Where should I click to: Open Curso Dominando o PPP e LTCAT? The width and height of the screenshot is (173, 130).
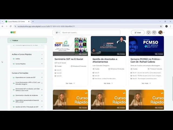28,83
